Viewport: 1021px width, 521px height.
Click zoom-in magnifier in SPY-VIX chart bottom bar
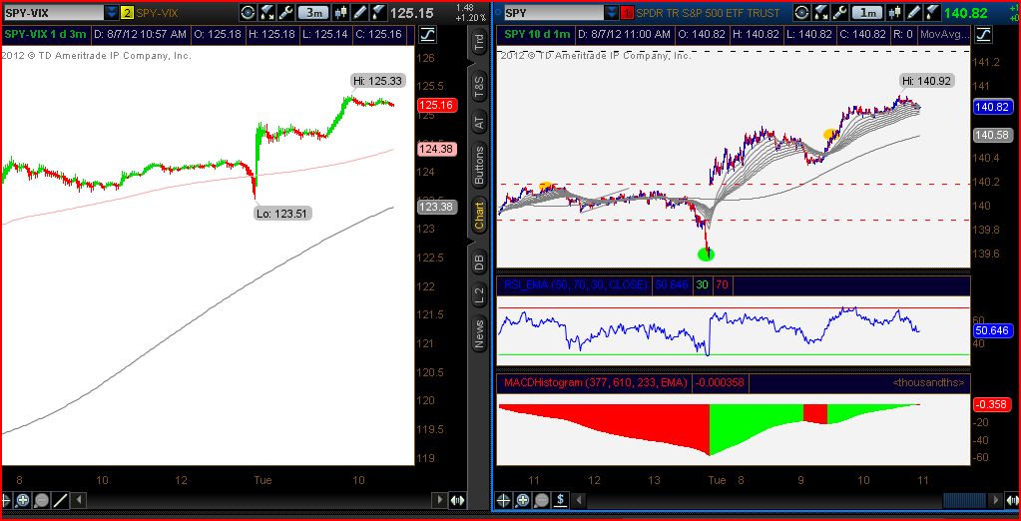click(23, 500)
